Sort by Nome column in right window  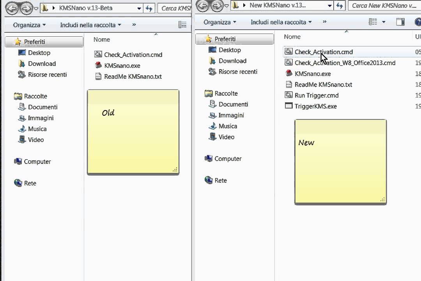pos(292,37)
